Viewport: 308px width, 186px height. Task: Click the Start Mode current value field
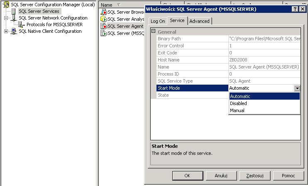pyautogui.click(x=262, y=88)
